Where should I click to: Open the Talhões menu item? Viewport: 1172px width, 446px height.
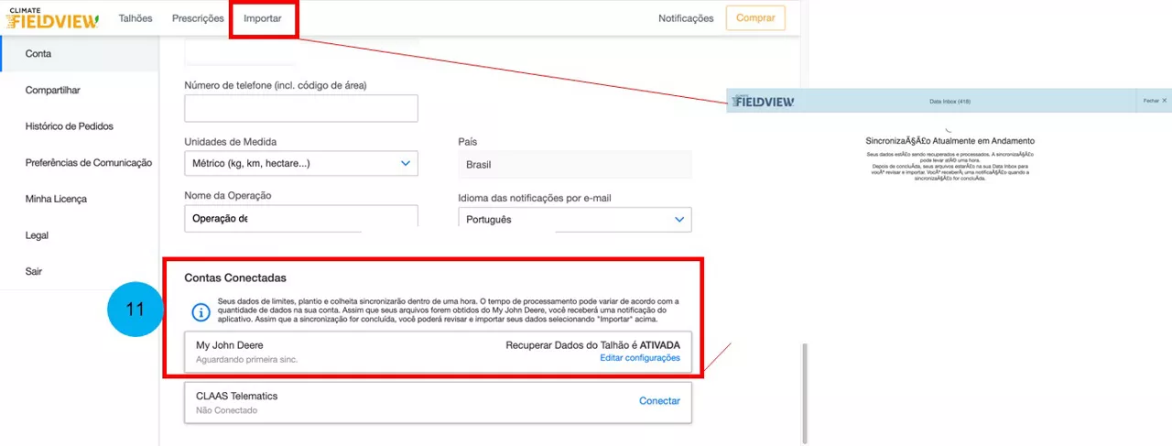pyautogui.click(x=136, y=18)
